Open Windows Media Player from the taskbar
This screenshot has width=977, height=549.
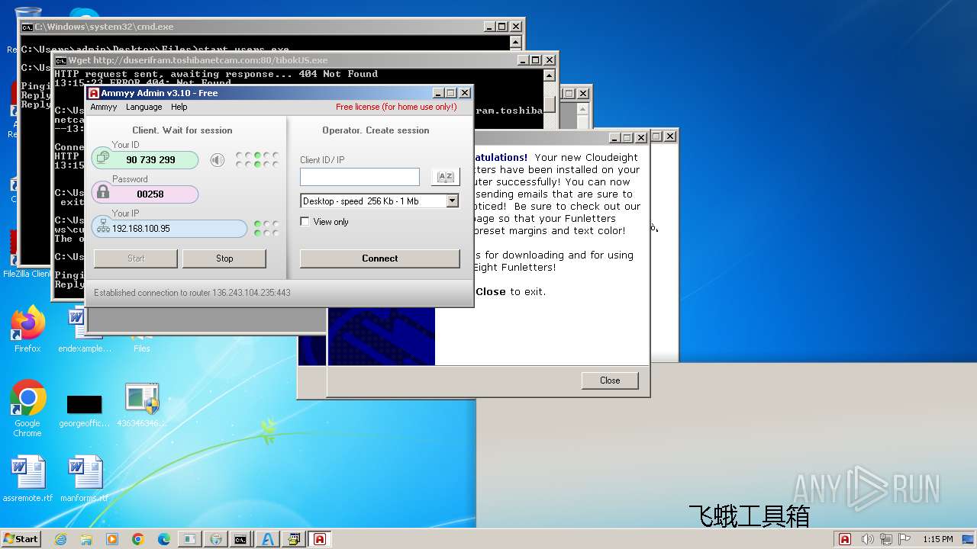pos(112,539)
